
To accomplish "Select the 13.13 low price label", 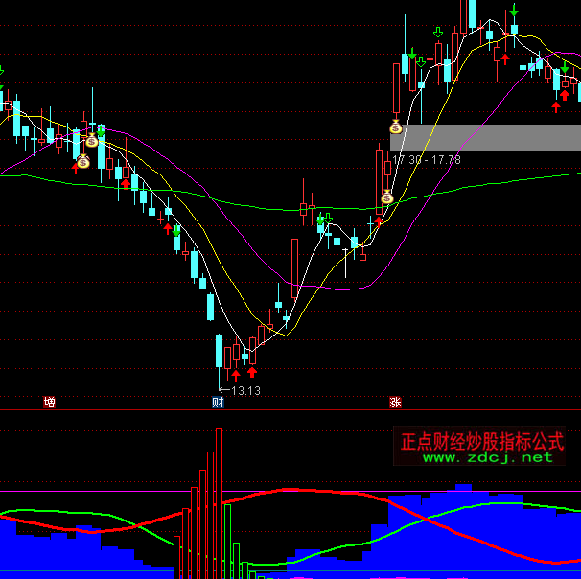I will click(x=244, y=391).
